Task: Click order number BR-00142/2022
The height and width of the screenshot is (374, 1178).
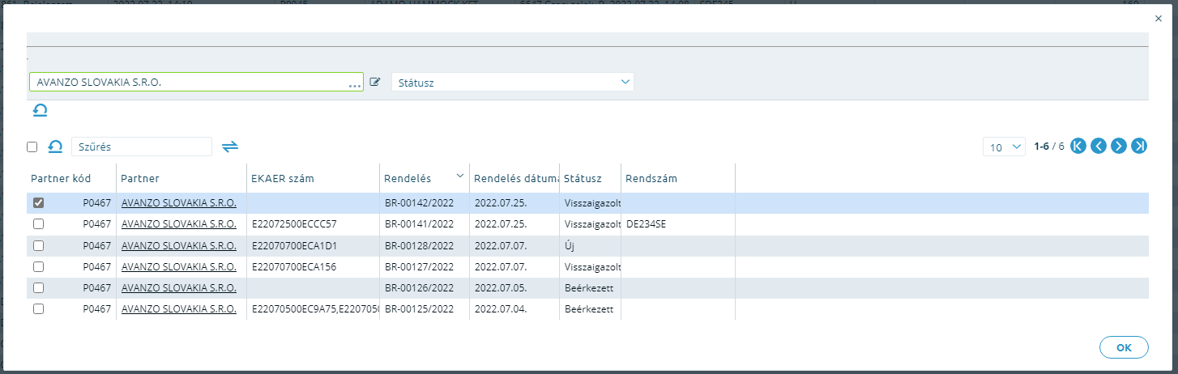Action: click(x=420, y=203)
